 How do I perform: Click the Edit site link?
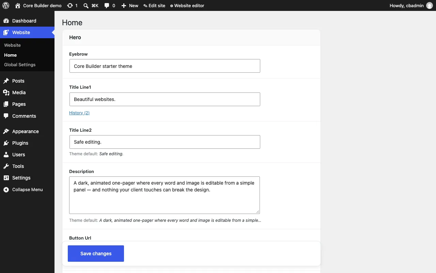click(154, 5)
